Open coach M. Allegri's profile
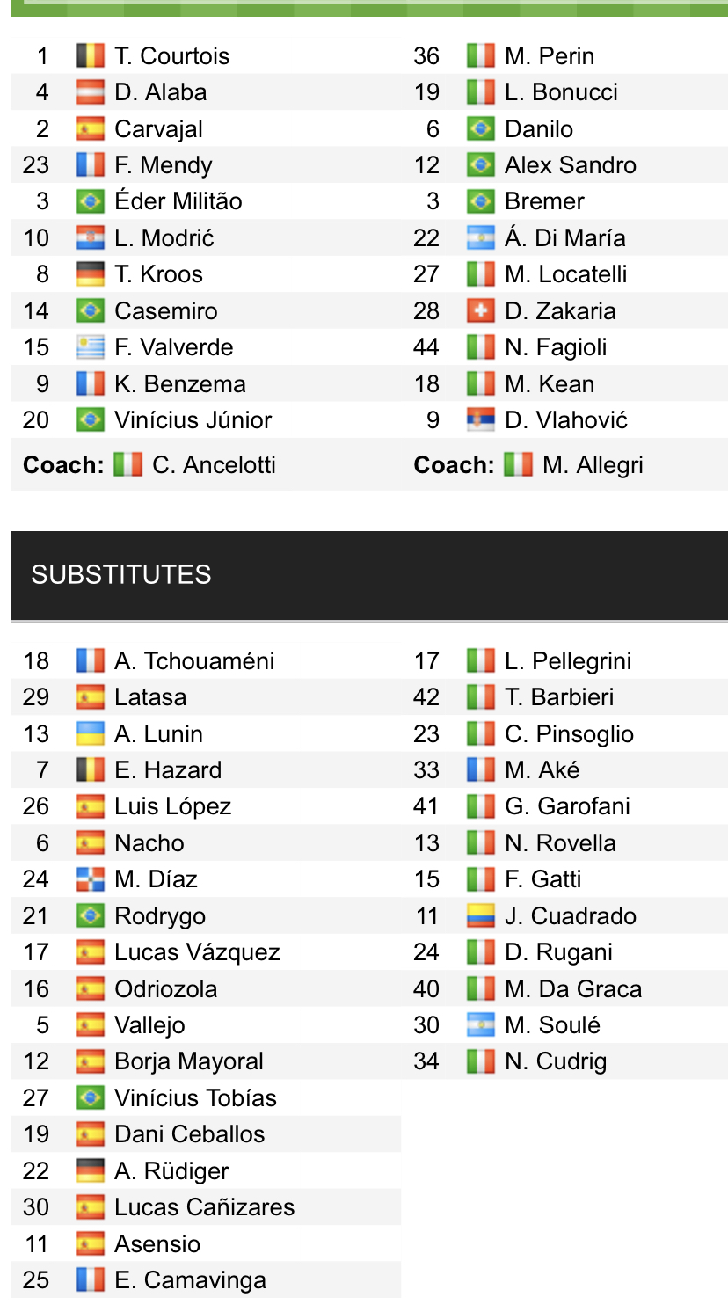728x1312 pixels. [592, 464]
